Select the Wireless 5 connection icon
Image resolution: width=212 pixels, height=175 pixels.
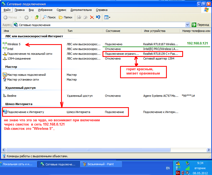[x=5, y=44]
